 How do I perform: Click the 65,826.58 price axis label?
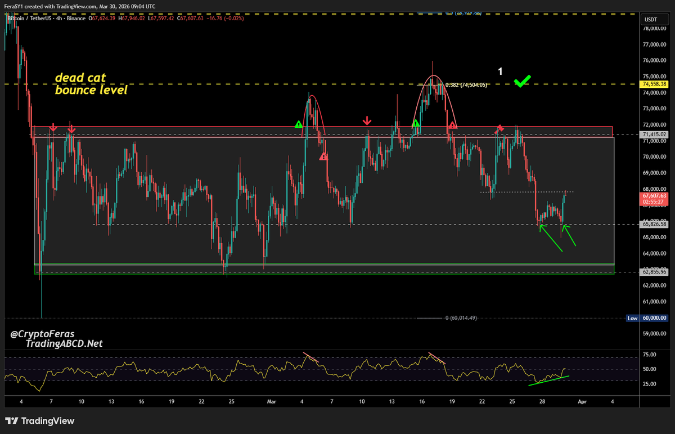tap(655, 224)
